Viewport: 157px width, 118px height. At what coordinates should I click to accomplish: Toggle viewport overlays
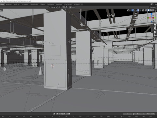(x=138, y=10)
